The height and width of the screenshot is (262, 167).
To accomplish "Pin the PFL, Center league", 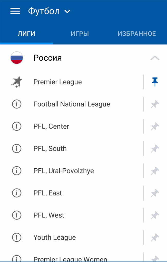I will [155, 126].
